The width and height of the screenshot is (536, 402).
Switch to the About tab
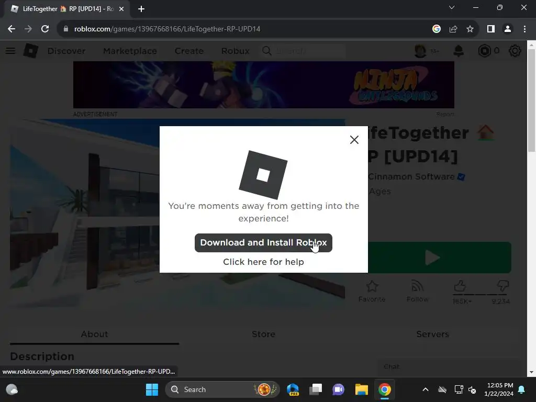coord(94,334)
